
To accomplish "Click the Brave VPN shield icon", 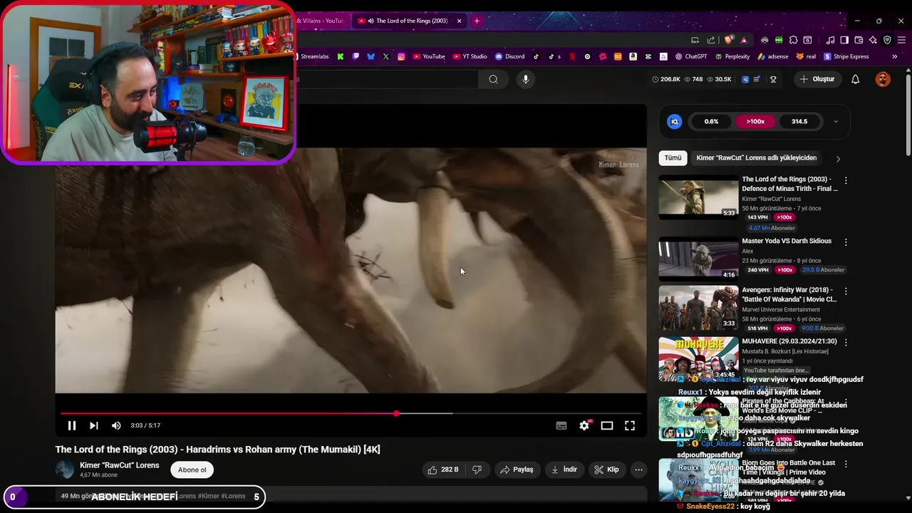I will [887, 40].
